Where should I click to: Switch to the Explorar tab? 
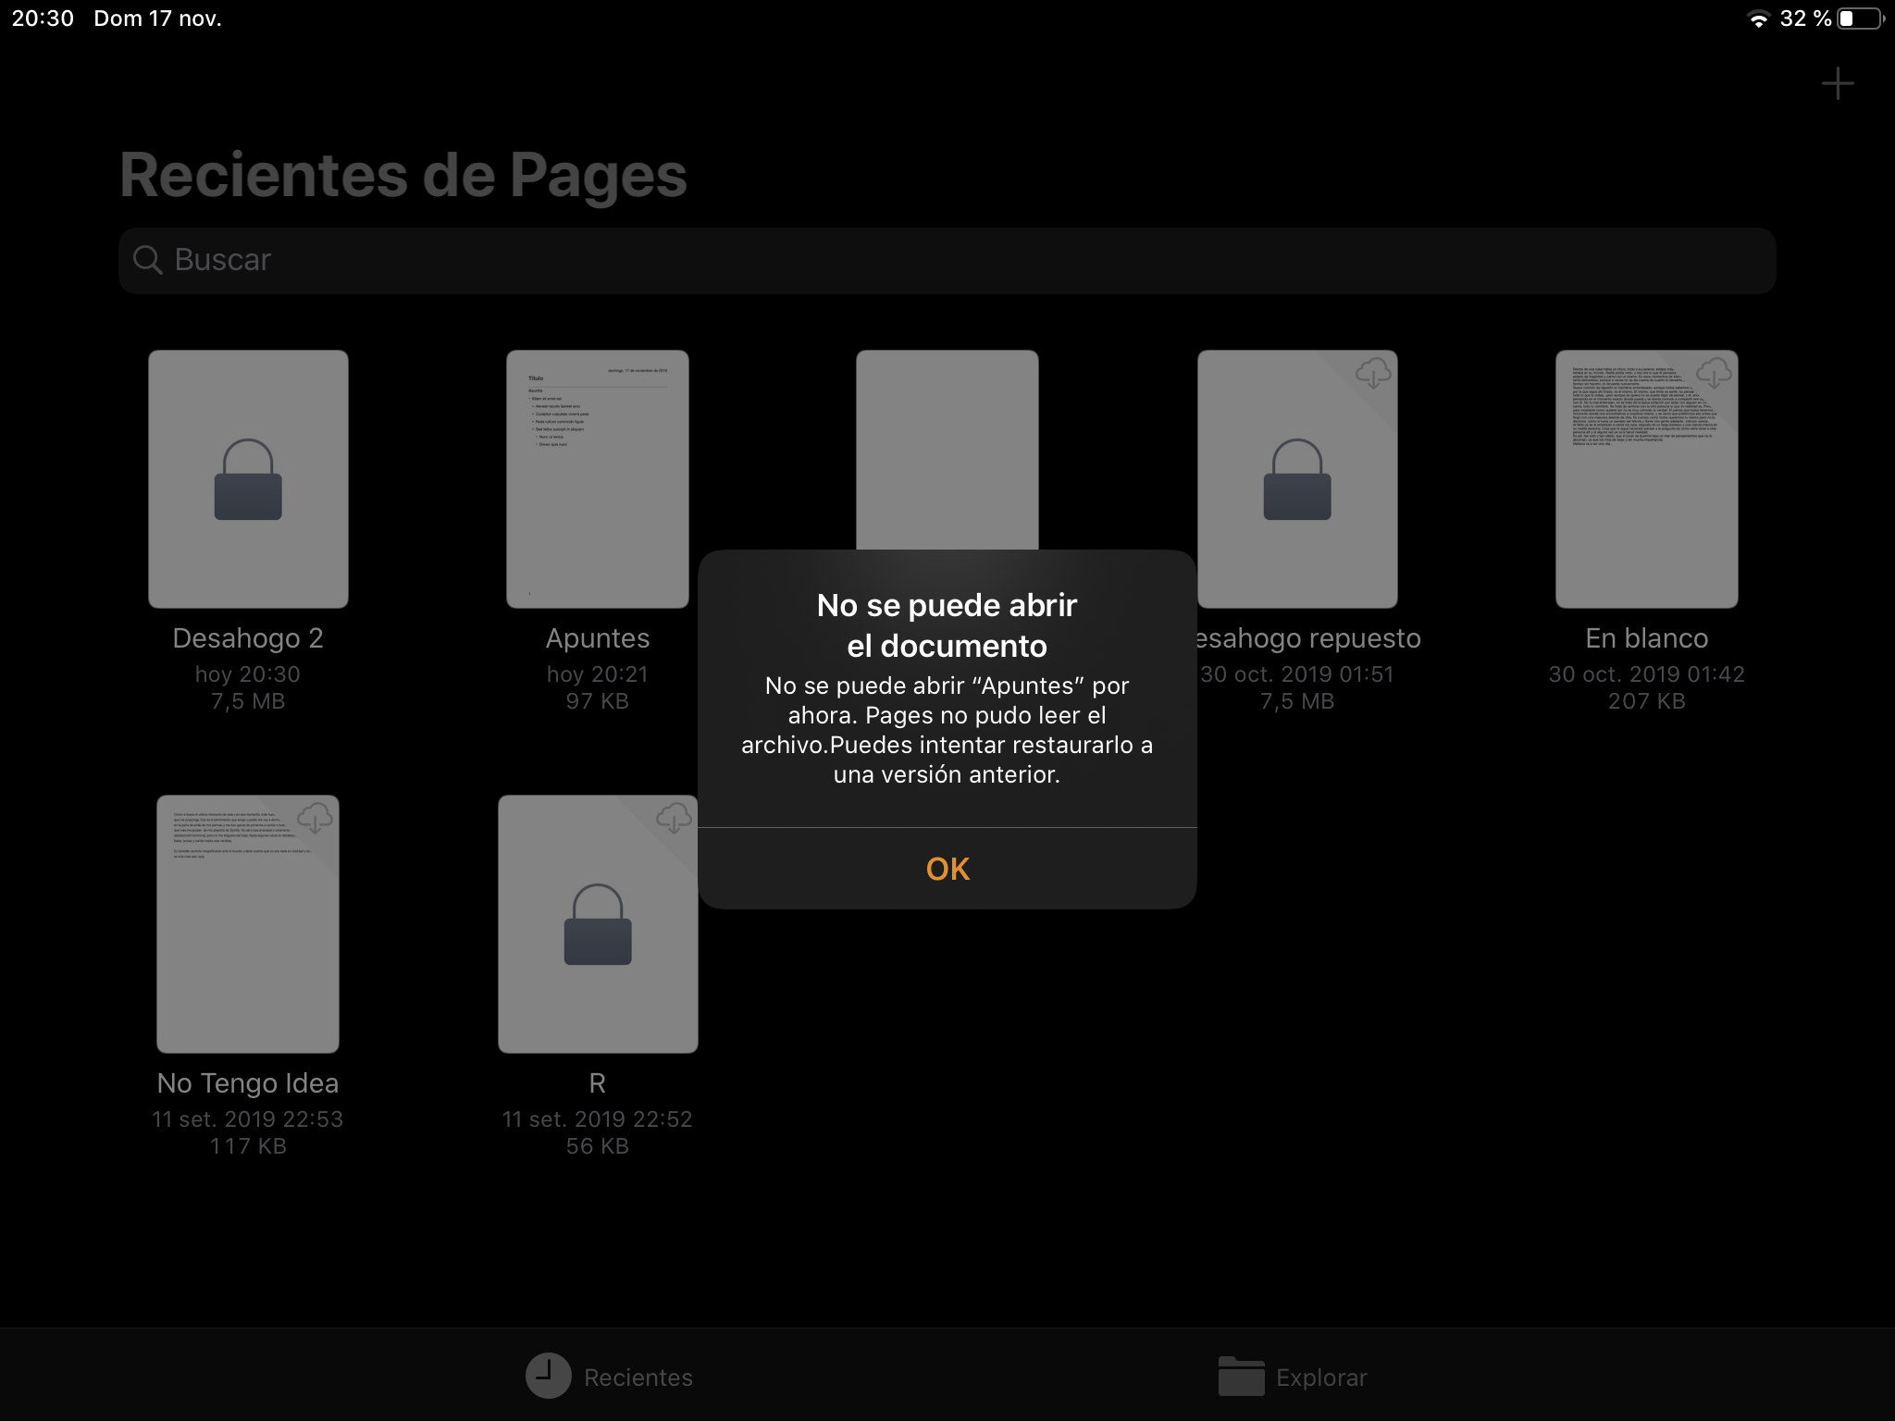point(1320,1378)
